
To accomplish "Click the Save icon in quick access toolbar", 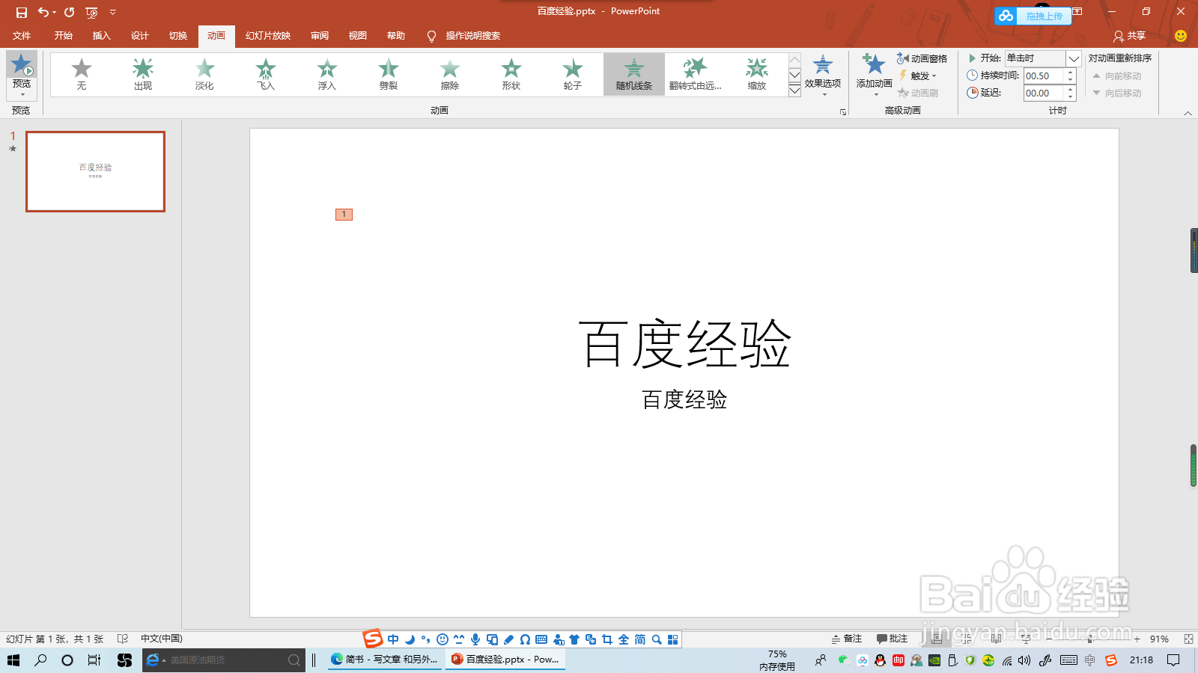I will coord(22,12).
